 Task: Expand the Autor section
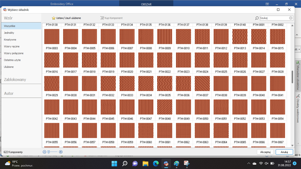9,93
